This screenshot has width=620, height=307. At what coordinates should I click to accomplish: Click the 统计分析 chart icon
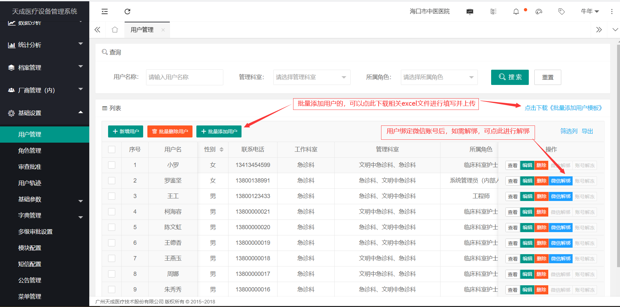pos(11,45)
